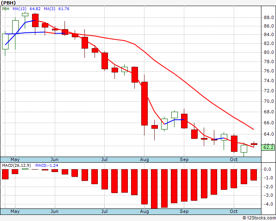
Task: Click Jun on the MACD panel axis
Action: 54,211
